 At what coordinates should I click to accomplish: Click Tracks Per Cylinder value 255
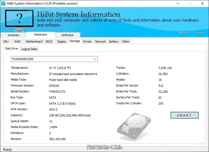[161, 103]
